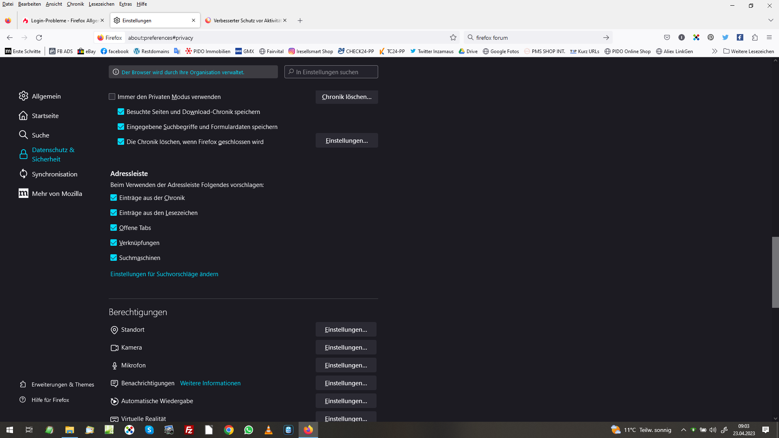Click the In Einstellungen suchen field

point(331,72)
